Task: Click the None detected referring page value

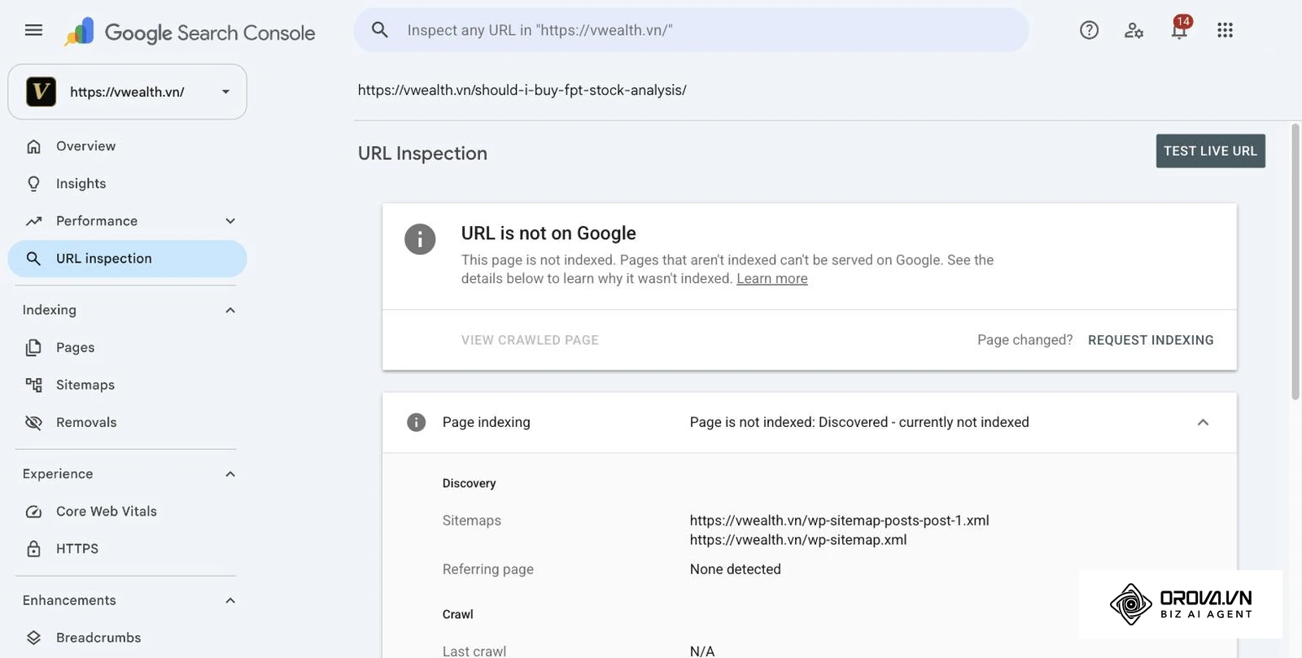Action: click(x=736, y=569)
